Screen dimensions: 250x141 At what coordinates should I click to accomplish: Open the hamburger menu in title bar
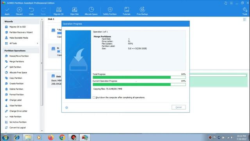tap(231, 3)
